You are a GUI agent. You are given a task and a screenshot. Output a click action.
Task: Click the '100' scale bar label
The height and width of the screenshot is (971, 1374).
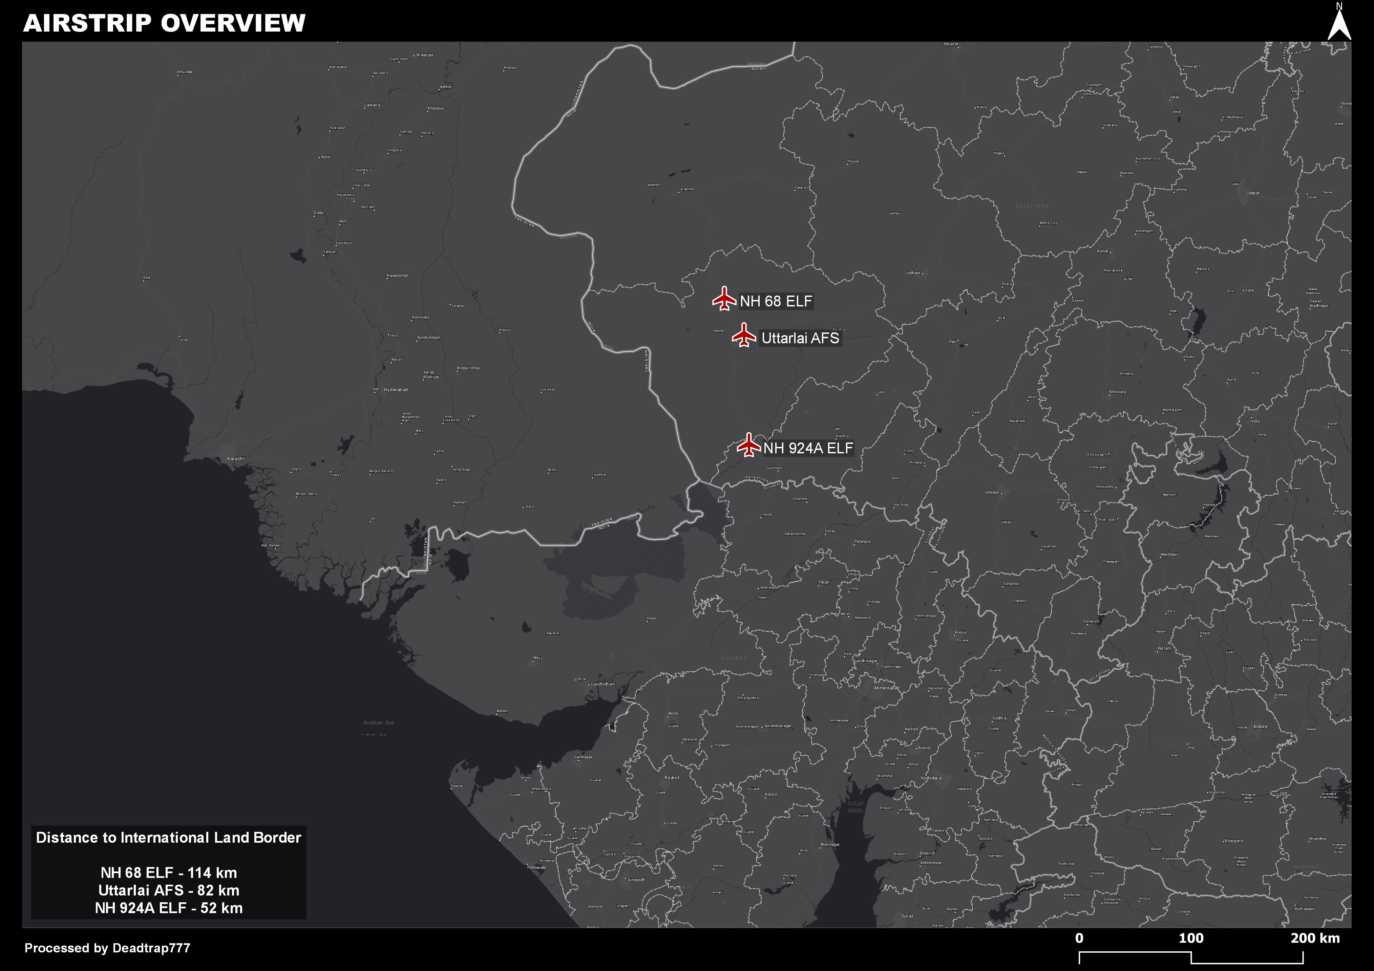(x=1191, y=938)
